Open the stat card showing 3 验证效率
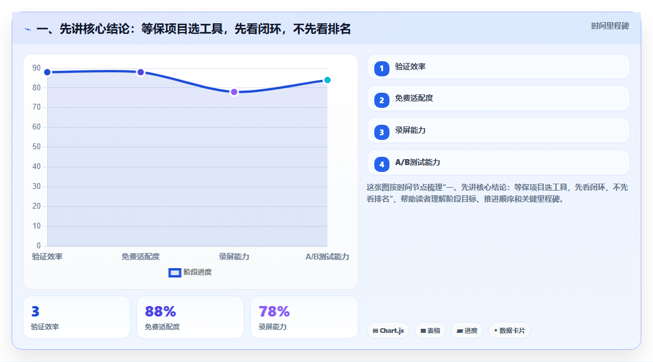The height and width of the screenshot is (362, 653). (76, 317)
